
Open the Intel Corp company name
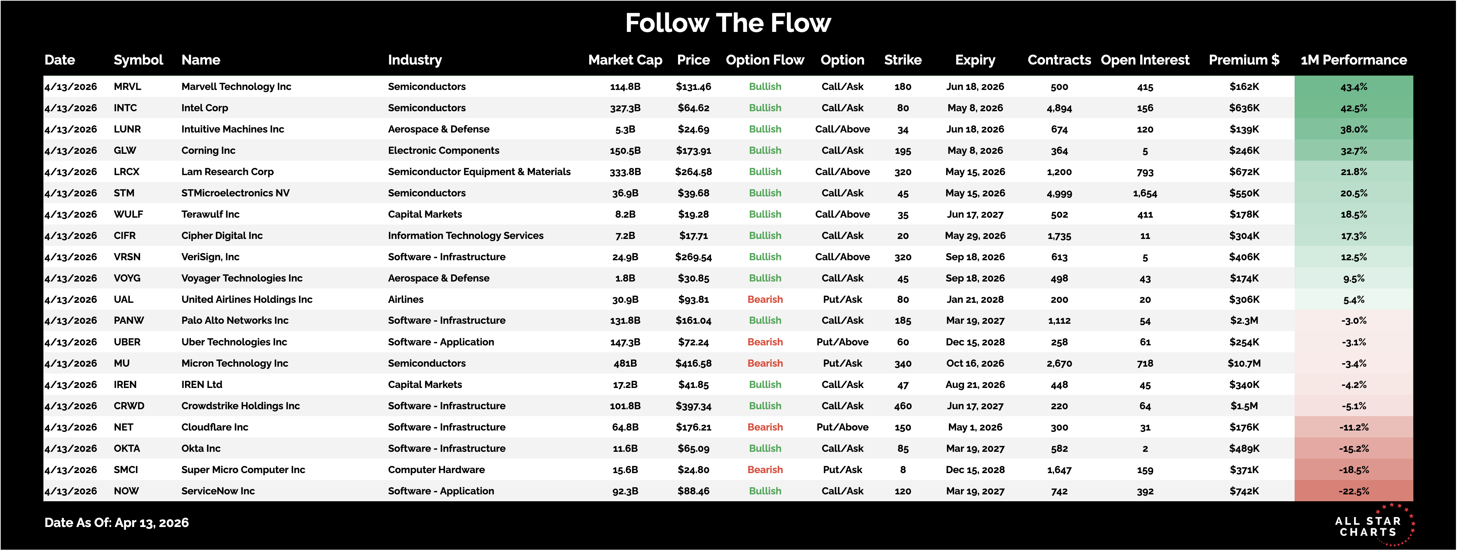point(205,108)
